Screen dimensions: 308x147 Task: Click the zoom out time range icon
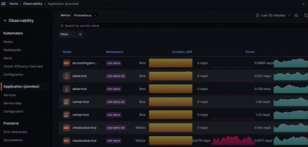pos(296,15)
